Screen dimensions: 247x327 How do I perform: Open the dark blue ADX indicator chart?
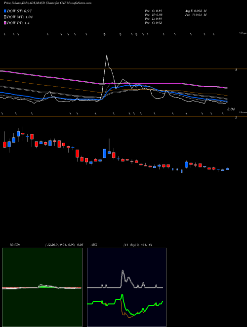(x=126, y=287)
